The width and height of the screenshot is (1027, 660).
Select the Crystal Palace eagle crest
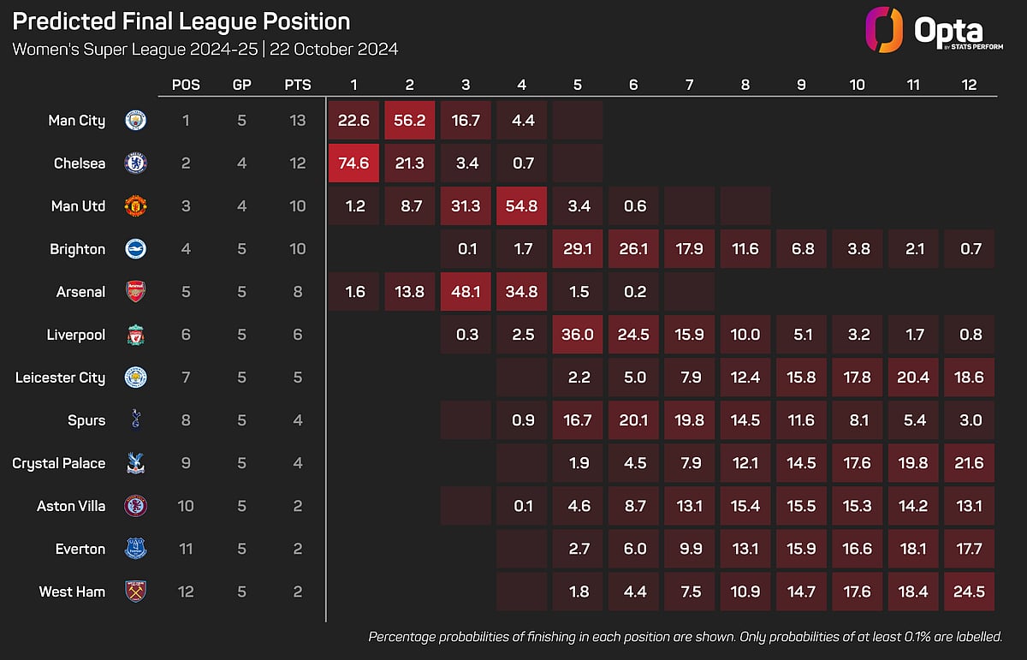tap(136, 463)
